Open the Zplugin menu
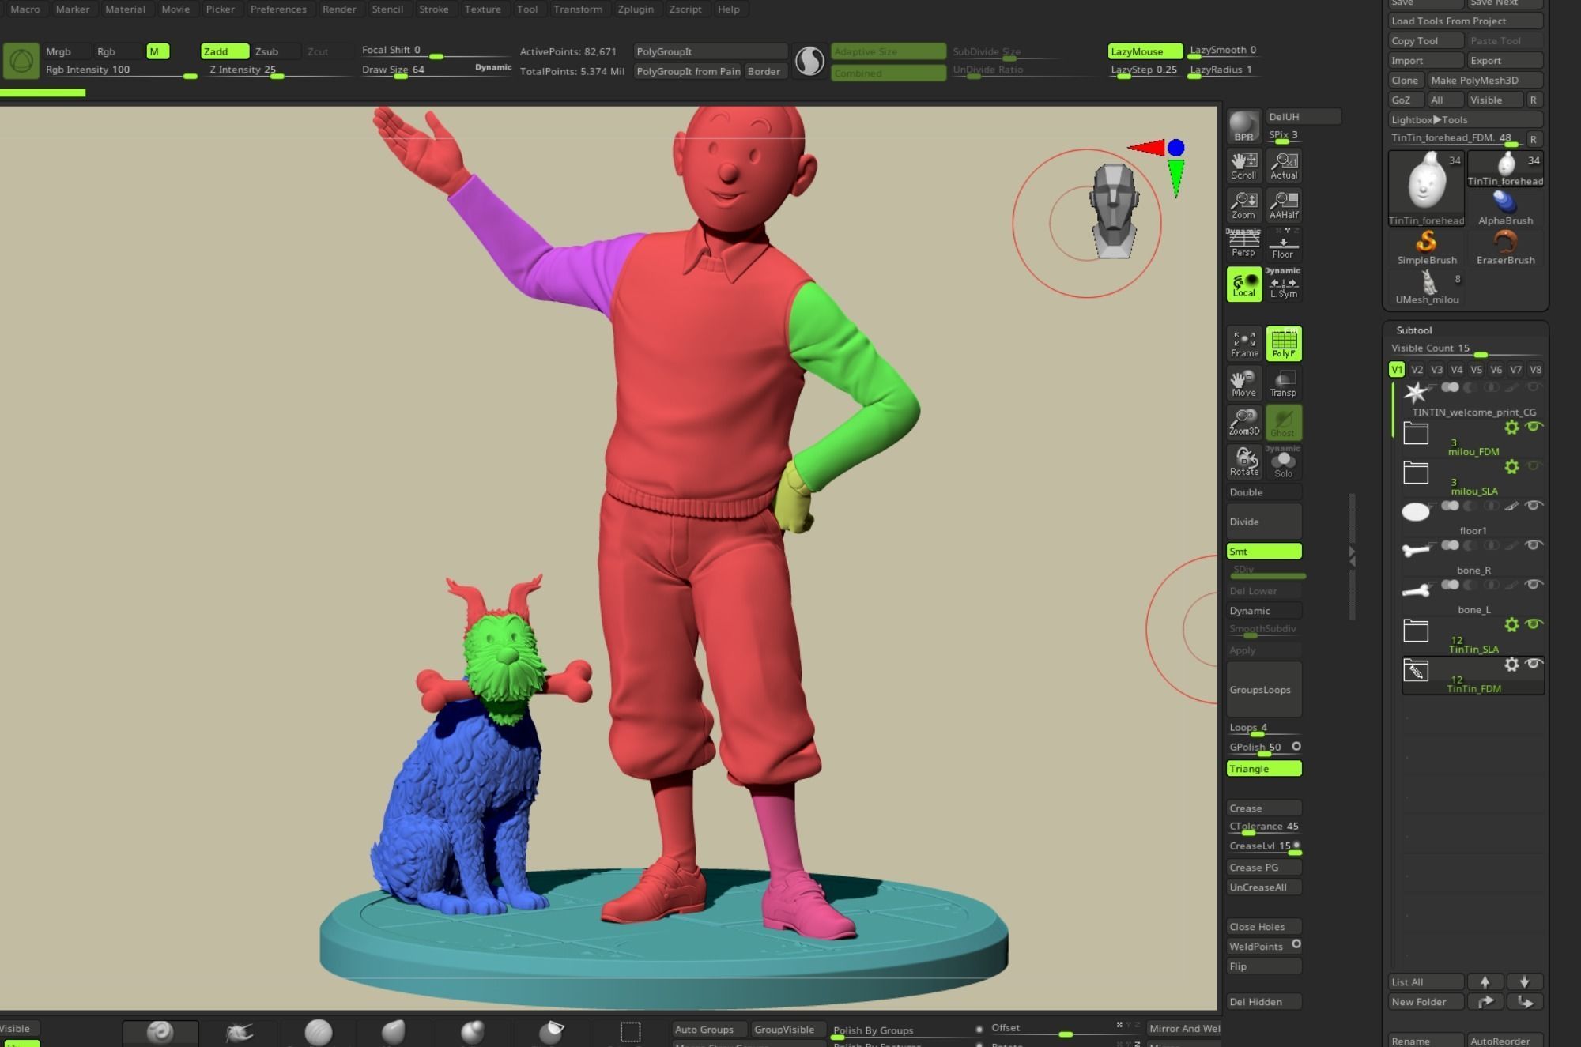The height and width of the screenshot is (1047, 1581). point(635,9)
